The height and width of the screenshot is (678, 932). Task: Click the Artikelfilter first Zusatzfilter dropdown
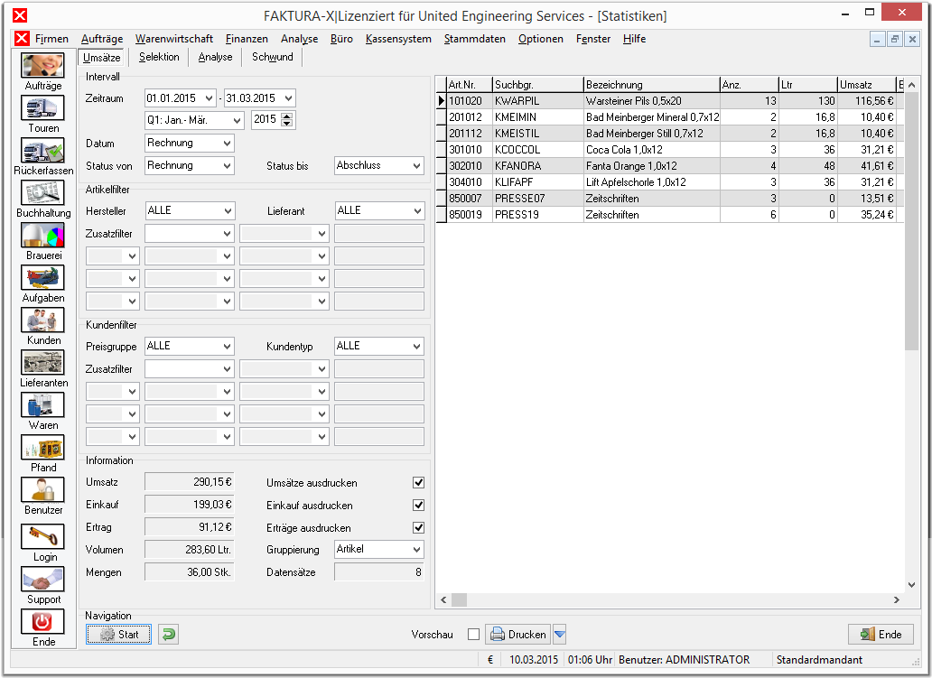pos(190,234)
